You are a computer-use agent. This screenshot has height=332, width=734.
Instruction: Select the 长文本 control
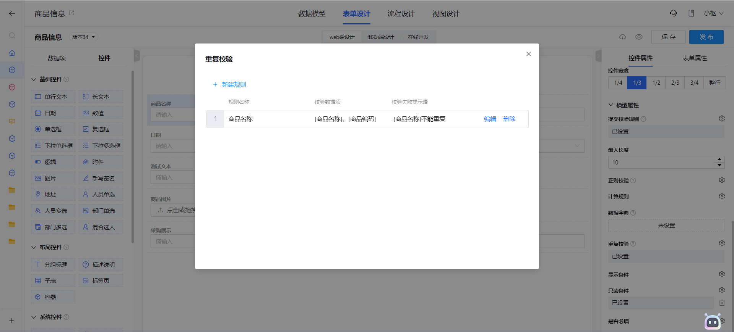coord(101,97)
